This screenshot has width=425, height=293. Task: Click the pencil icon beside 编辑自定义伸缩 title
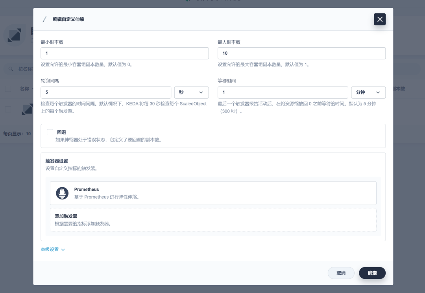[x=44, y=18]
